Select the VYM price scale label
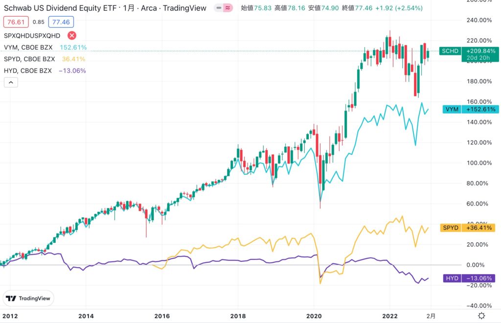The width and height of the screenshot is (501, 323). click(451, 109)
